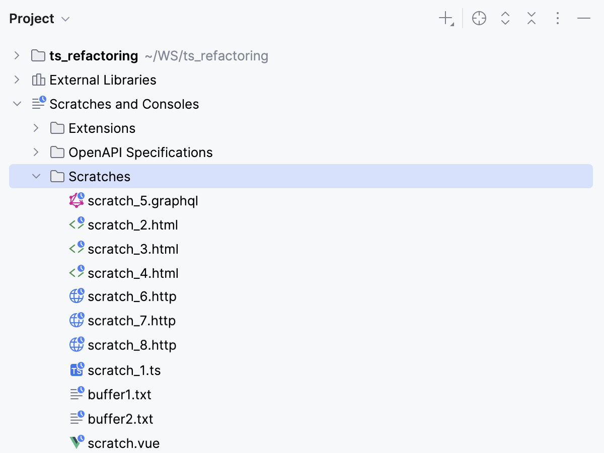Expand the ts_refactoring project folder
Viewport: 604px width, 453px height.
pyautogui.click(x=17, y=55)
